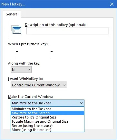Click the Make the Current Window label
117x140 pixels.
tap(31, 97)
